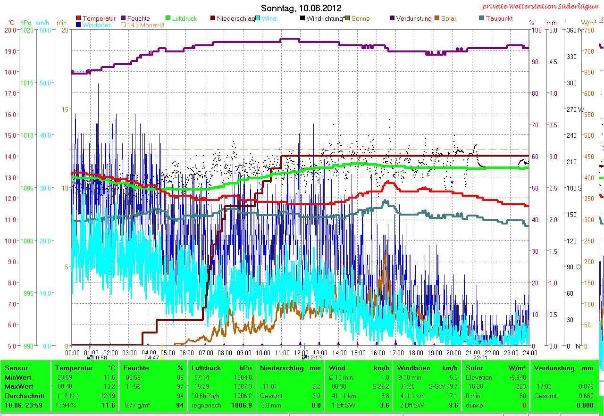
Task: Click the Verdunstung legend label
Action: click(413, 19)
